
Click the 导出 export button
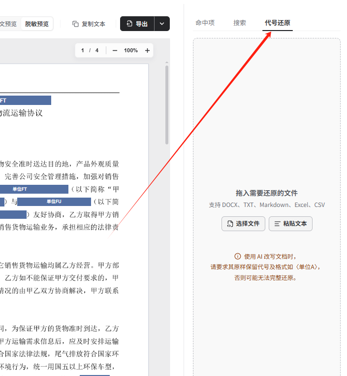137,24
